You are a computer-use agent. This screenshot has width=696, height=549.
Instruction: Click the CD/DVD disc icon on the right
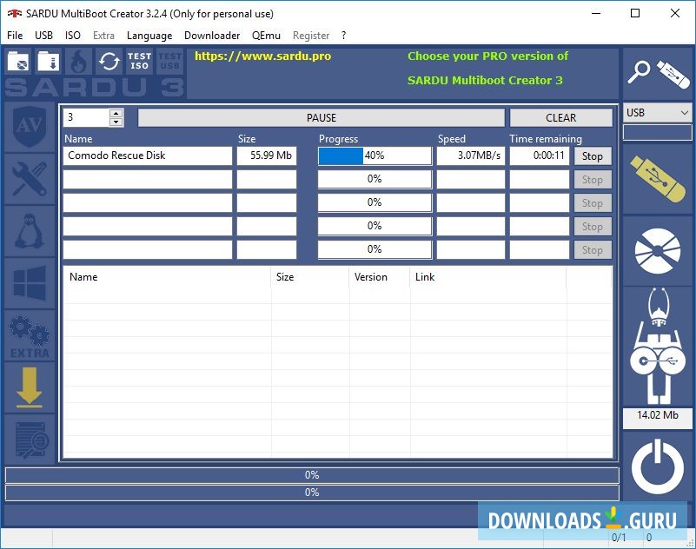coord(656,252)
